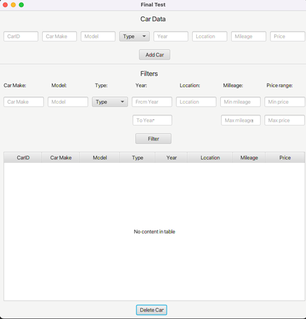Click the Max price filter field
This screenshot has height=319, width=306.
click(285, 120)
